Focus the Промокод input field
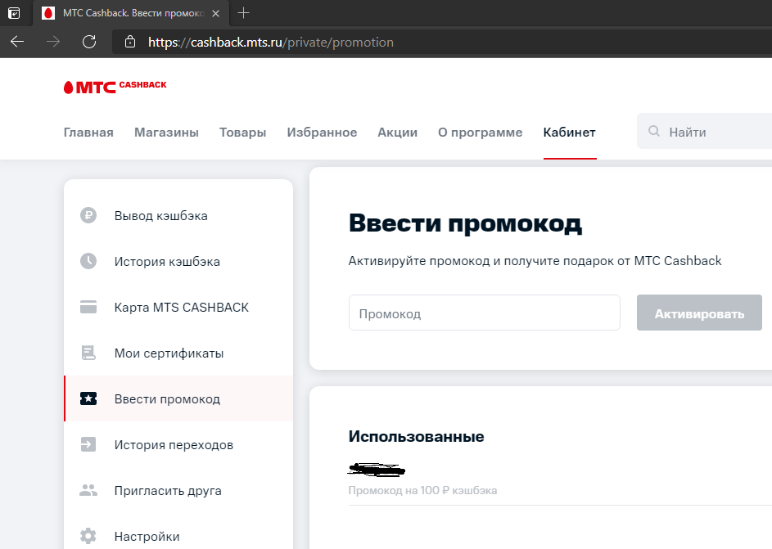 [485, 313]
